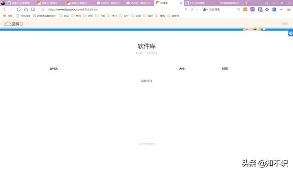Click the 11-21 date under the title

tap(139, 53)
